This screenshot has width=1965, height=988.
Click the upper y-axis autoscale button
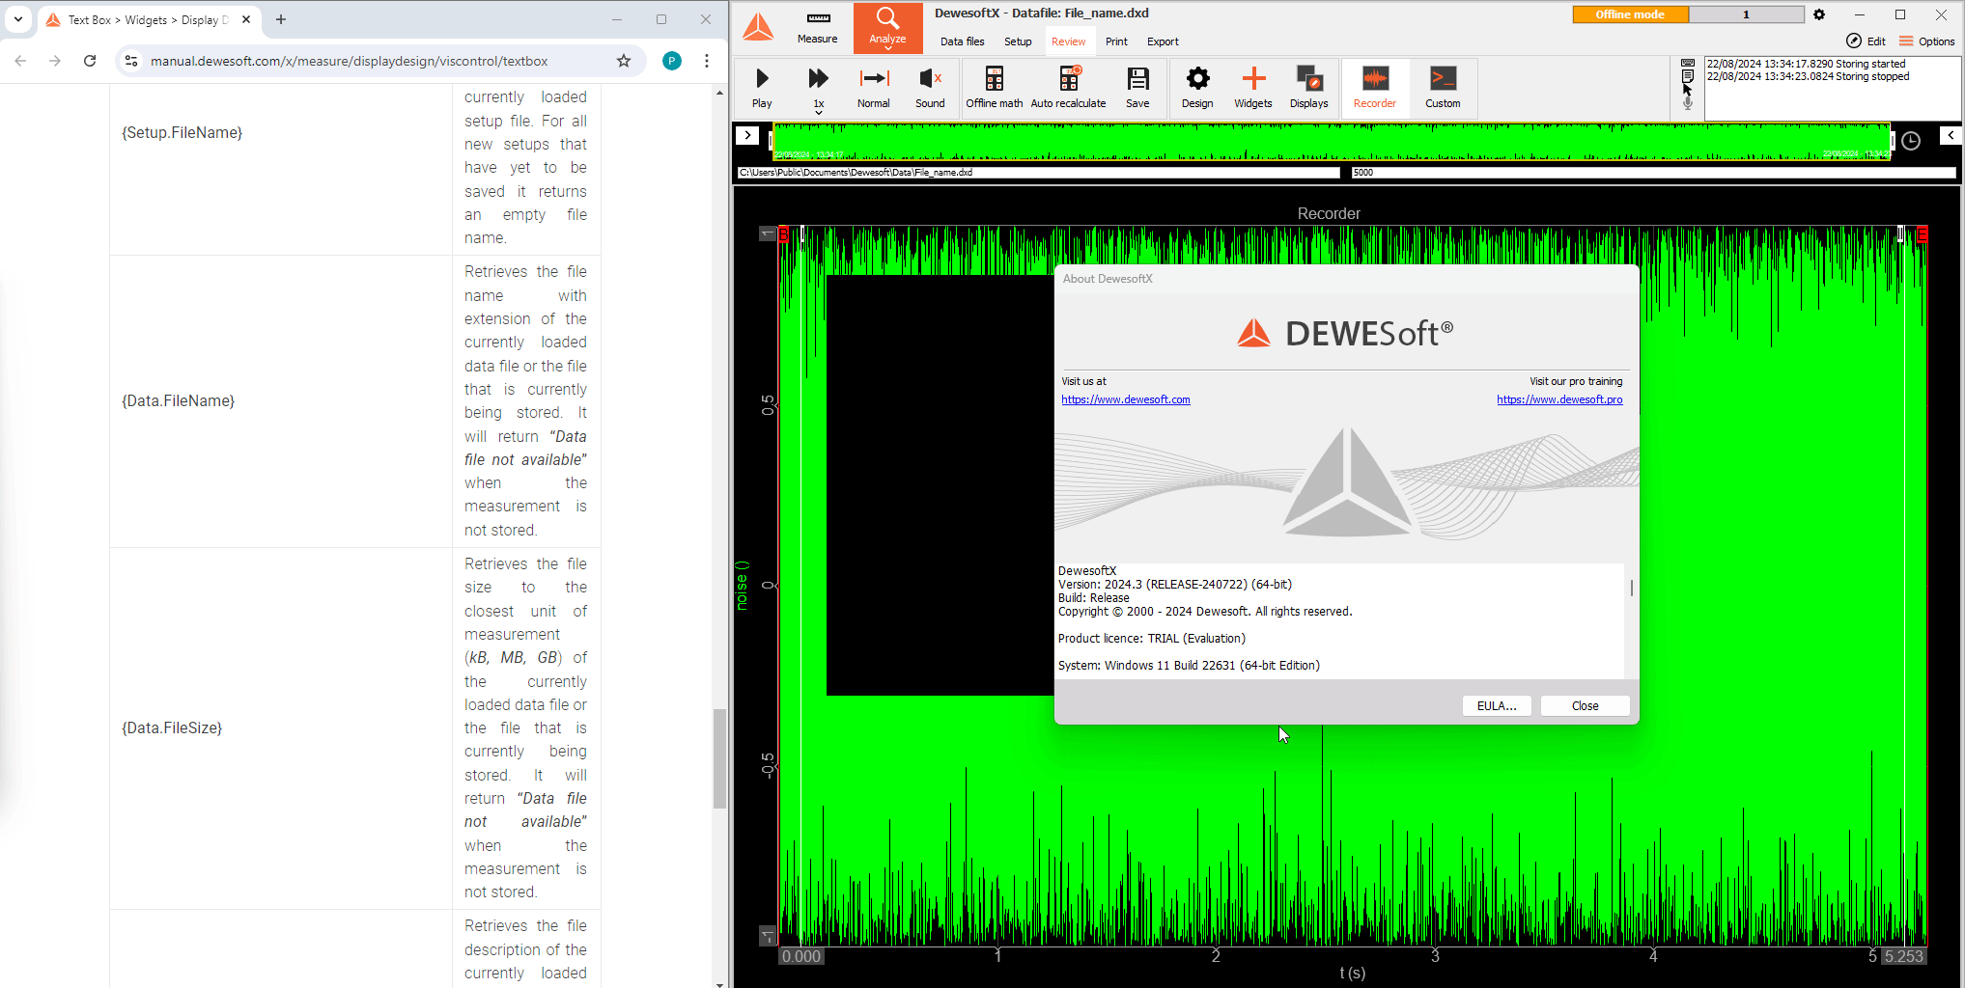coord(768,233)
